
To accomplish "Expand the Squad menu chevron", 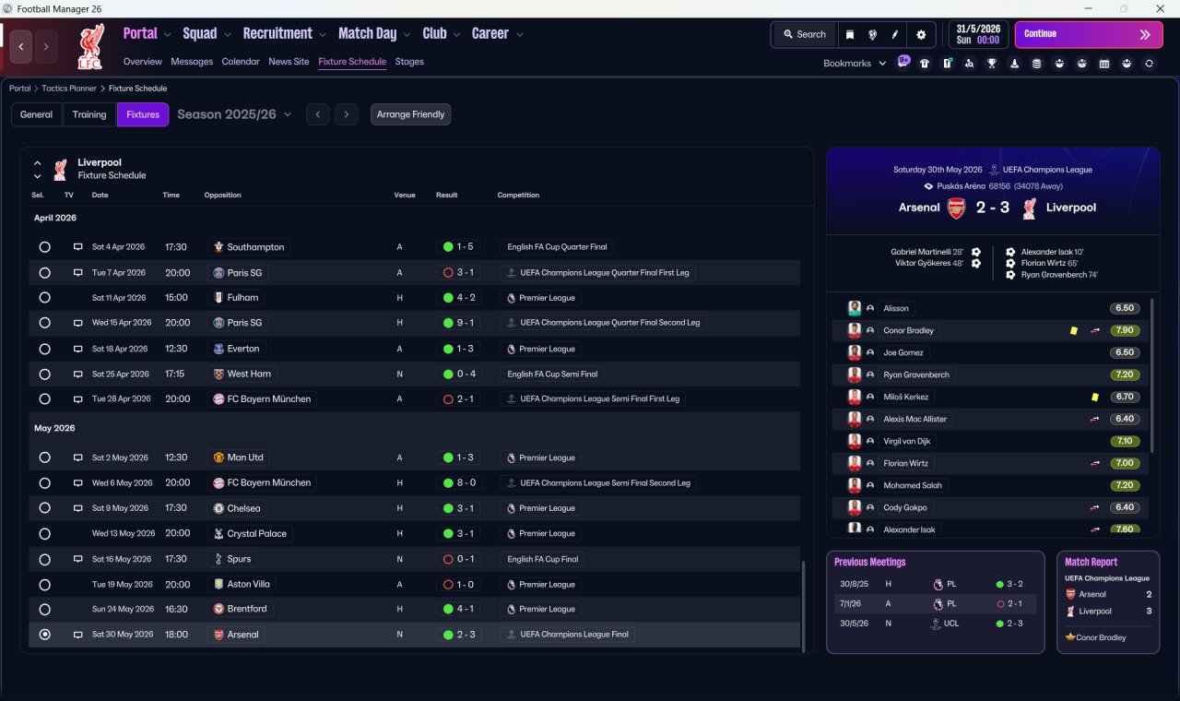I will (227, 35).
